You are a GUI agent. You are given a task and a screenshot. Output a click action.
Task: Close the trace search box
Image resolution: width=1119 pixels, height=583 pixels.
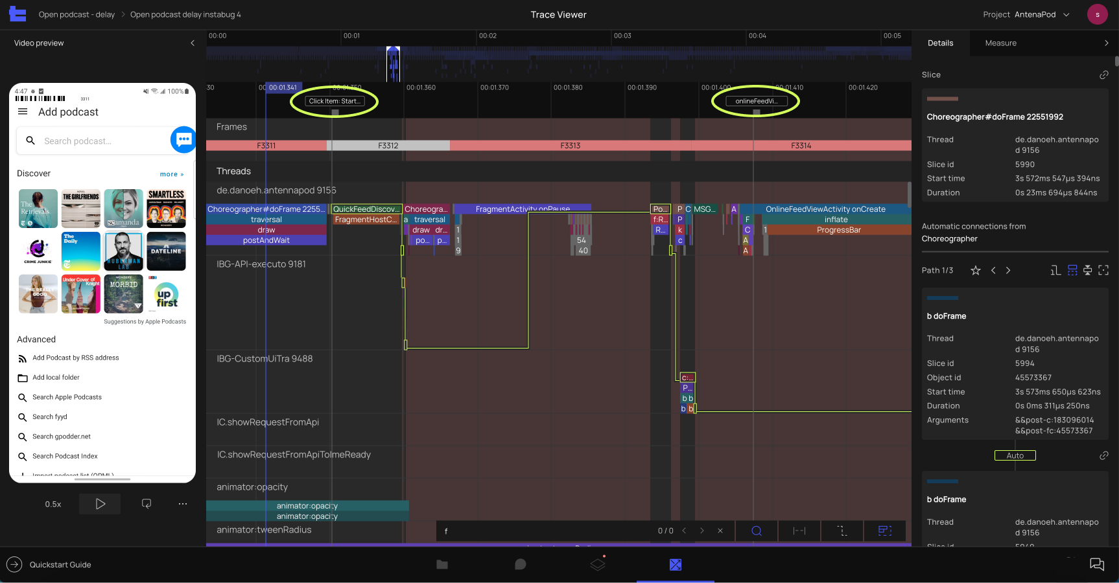coord(720,531)
